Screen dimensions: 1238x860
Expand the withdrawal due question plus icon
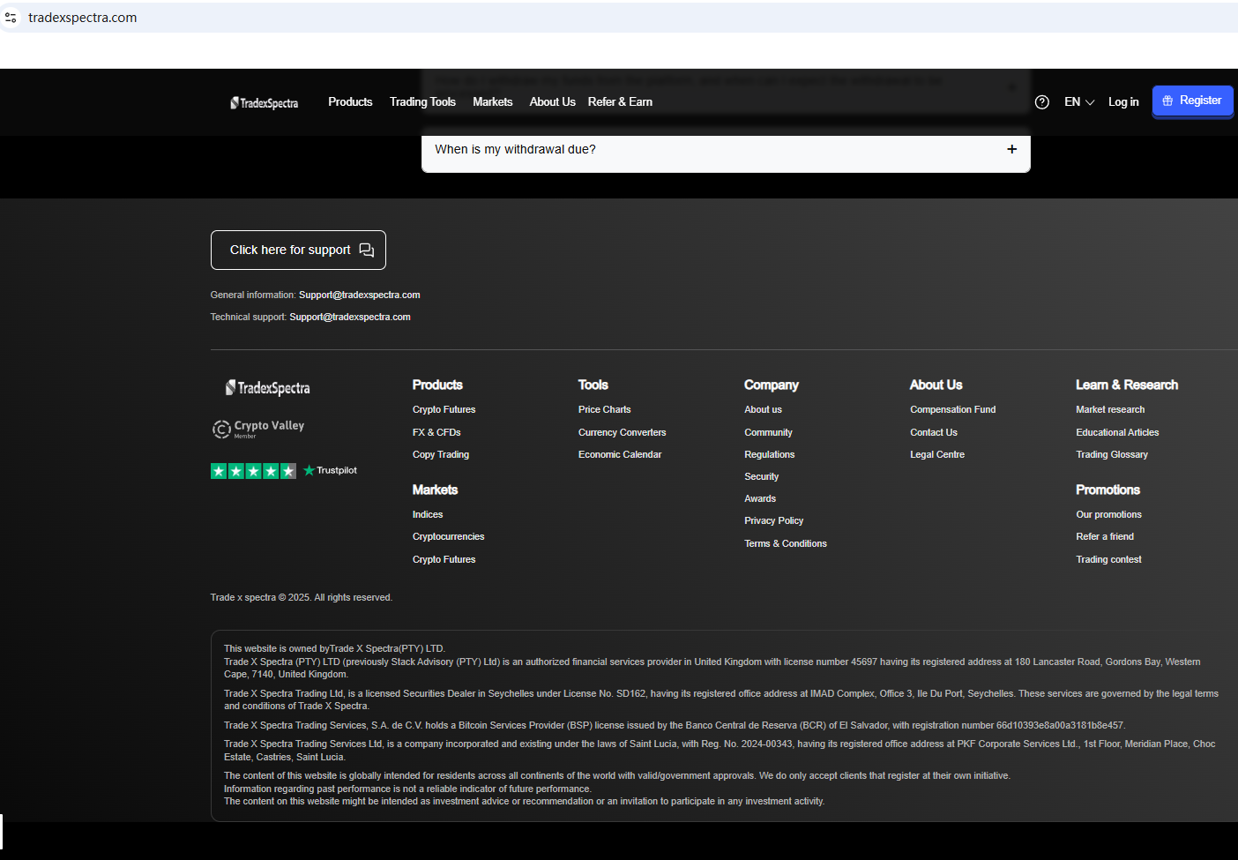pos(1011,149)
